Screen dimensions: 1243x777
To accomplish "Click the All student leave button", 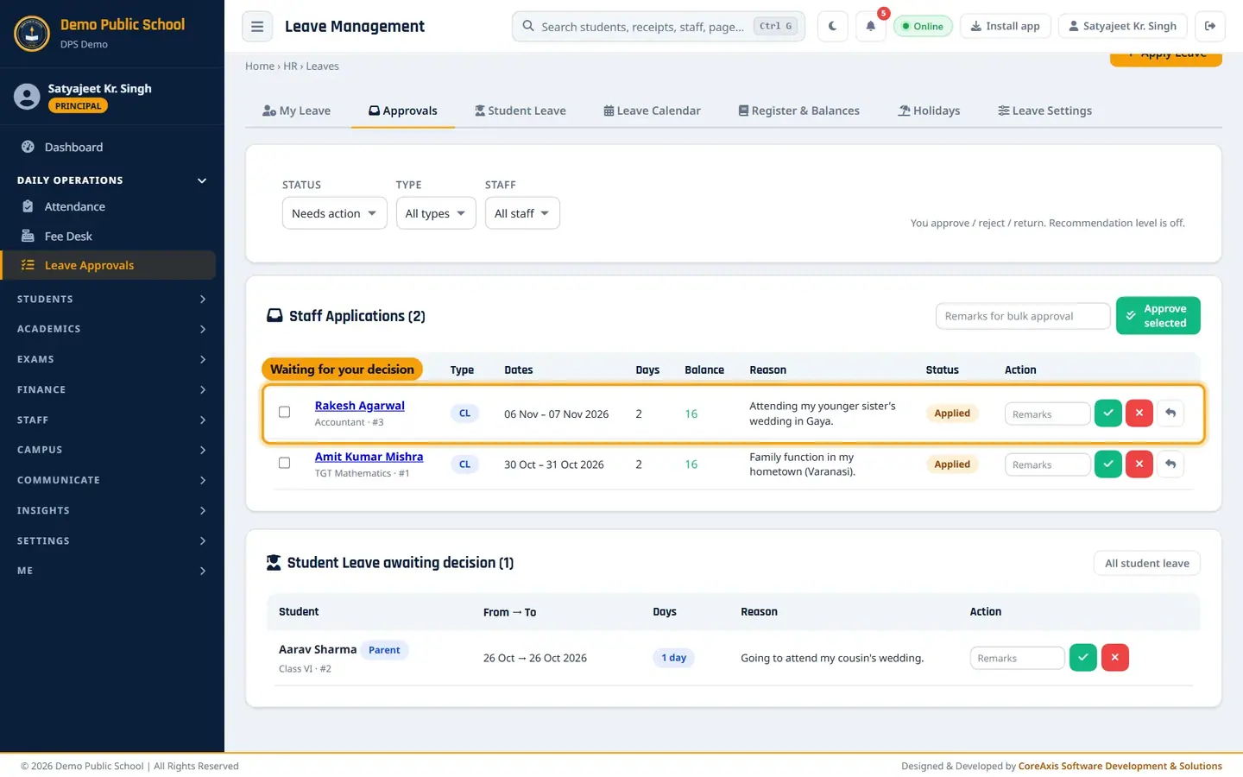I will (1147, 563).
